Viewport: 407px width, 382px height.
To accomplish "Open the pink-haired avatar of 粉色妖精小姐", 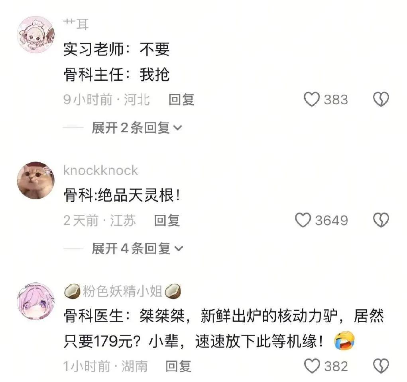I will click(x=35, y=301).
